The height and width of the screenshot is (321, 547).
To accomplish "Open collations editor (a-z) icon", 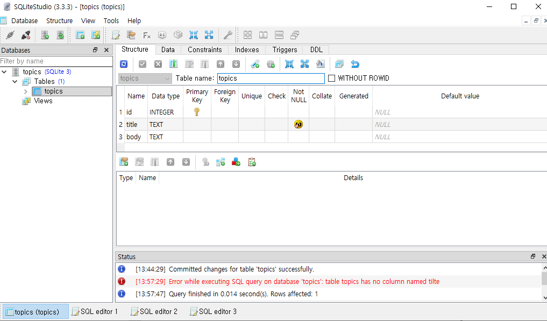I will click(x=162, y=35).
